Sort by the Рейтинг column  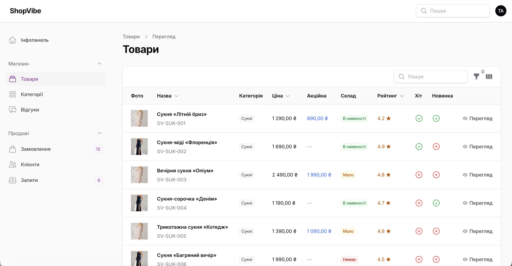[x=390, y=96]
